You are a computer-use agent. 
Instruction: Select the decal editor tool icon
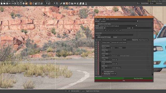click(70, 3)
